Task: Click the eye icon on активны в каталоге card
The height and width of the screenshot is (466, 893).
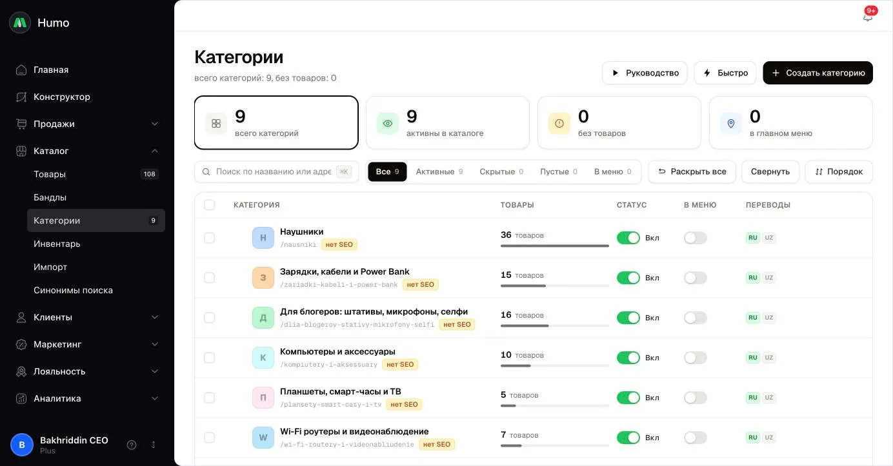Action: pyautogui.click(x=388, y=123)
